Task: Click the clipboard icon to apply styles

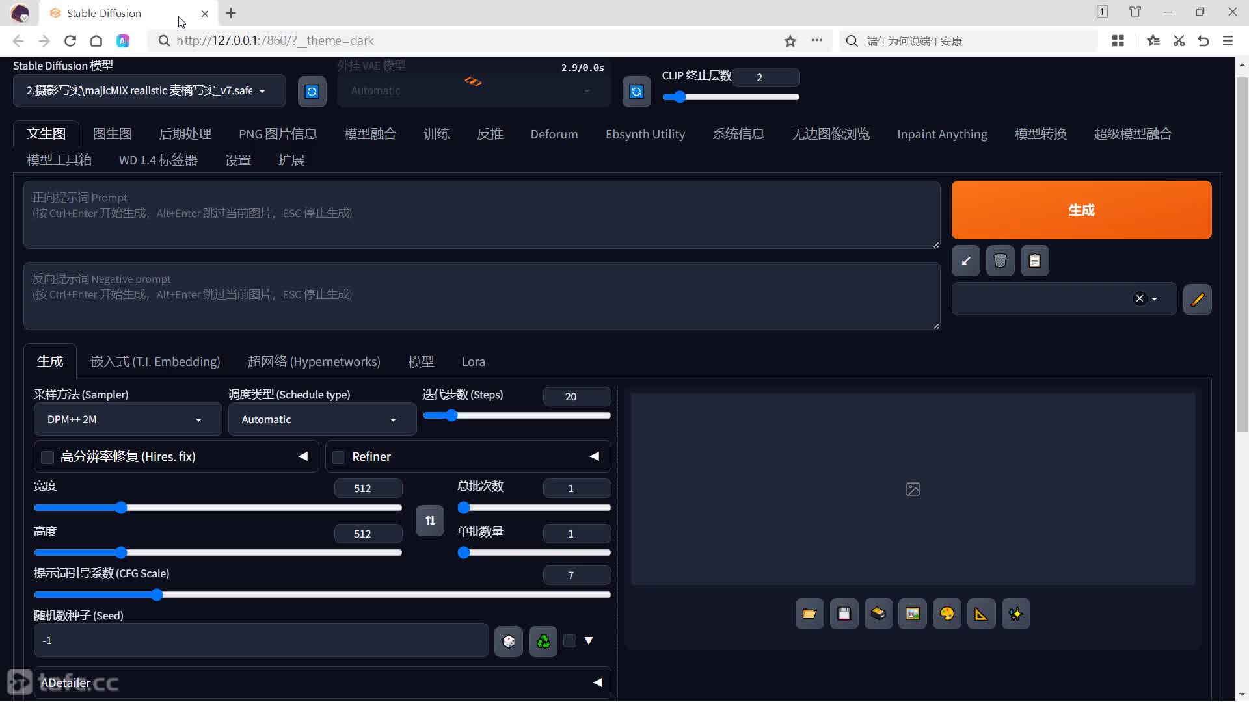Action: tap(1035, 261)
